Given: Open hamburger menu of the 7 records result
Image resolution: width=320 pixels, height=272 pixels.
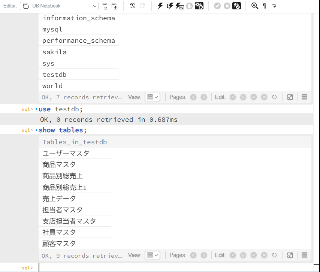Looking at the screenshot, I should [x=304, y=97].
